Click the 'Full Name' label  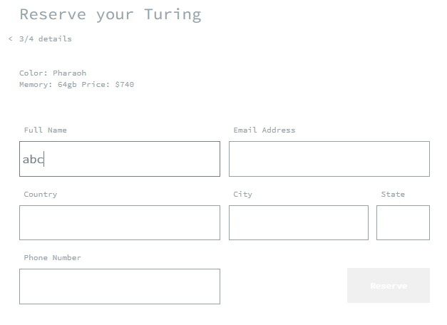pyautogui.click(x=45, y=130)
